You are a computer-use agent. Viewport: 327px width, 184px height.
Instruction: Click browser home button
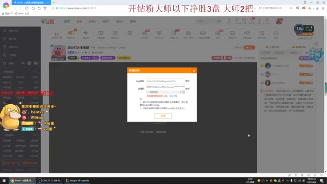(x=33, y=8)
